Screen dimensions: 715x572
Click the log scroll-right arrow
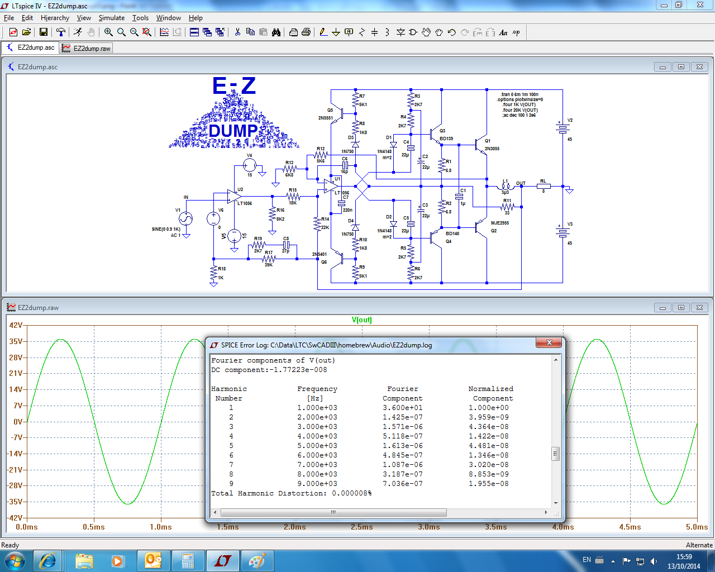tap(546, 512)
